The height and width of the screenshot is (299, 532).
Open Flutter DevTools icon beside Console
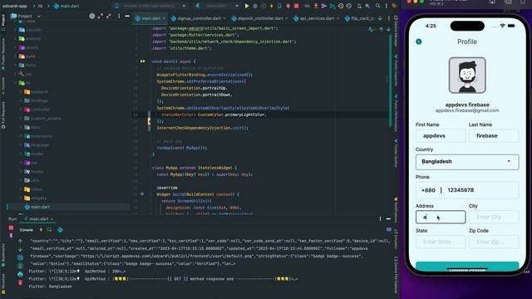60,230
